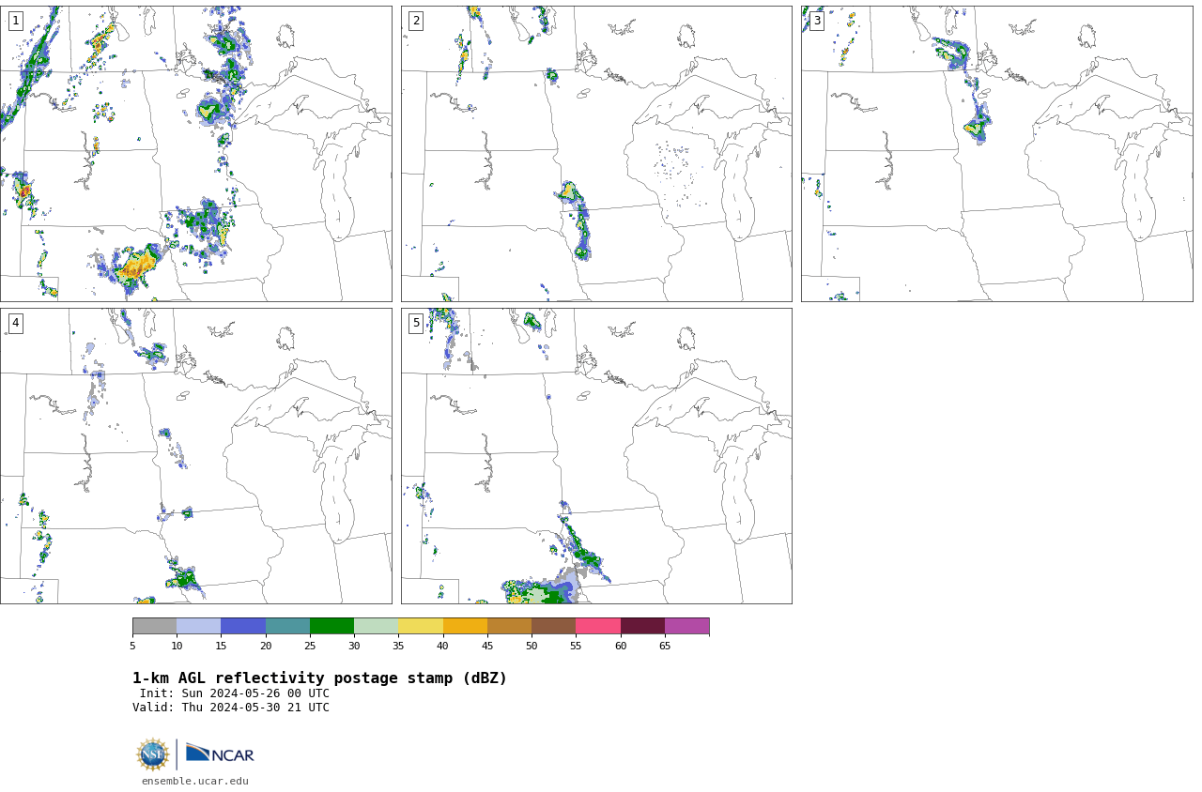Click the plot title '1-km AGL reflectivity postage stamp (dBZ)'

(319, 678)
